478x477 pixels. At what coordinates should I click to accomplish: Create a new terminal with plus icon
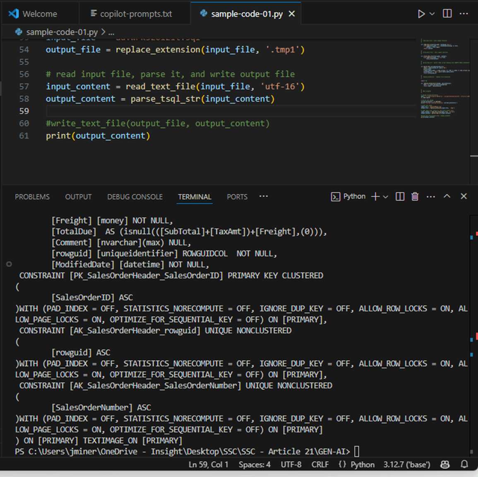coord(375,196)
